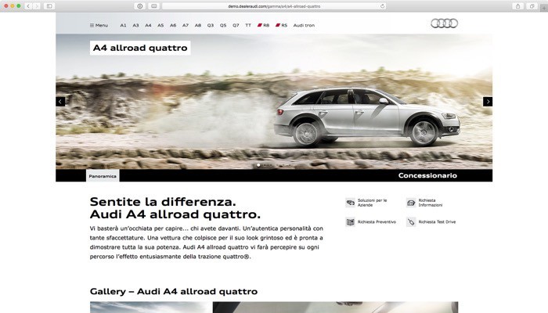Open the Safari share button
548x313 pixels.
tap(518, 6)
